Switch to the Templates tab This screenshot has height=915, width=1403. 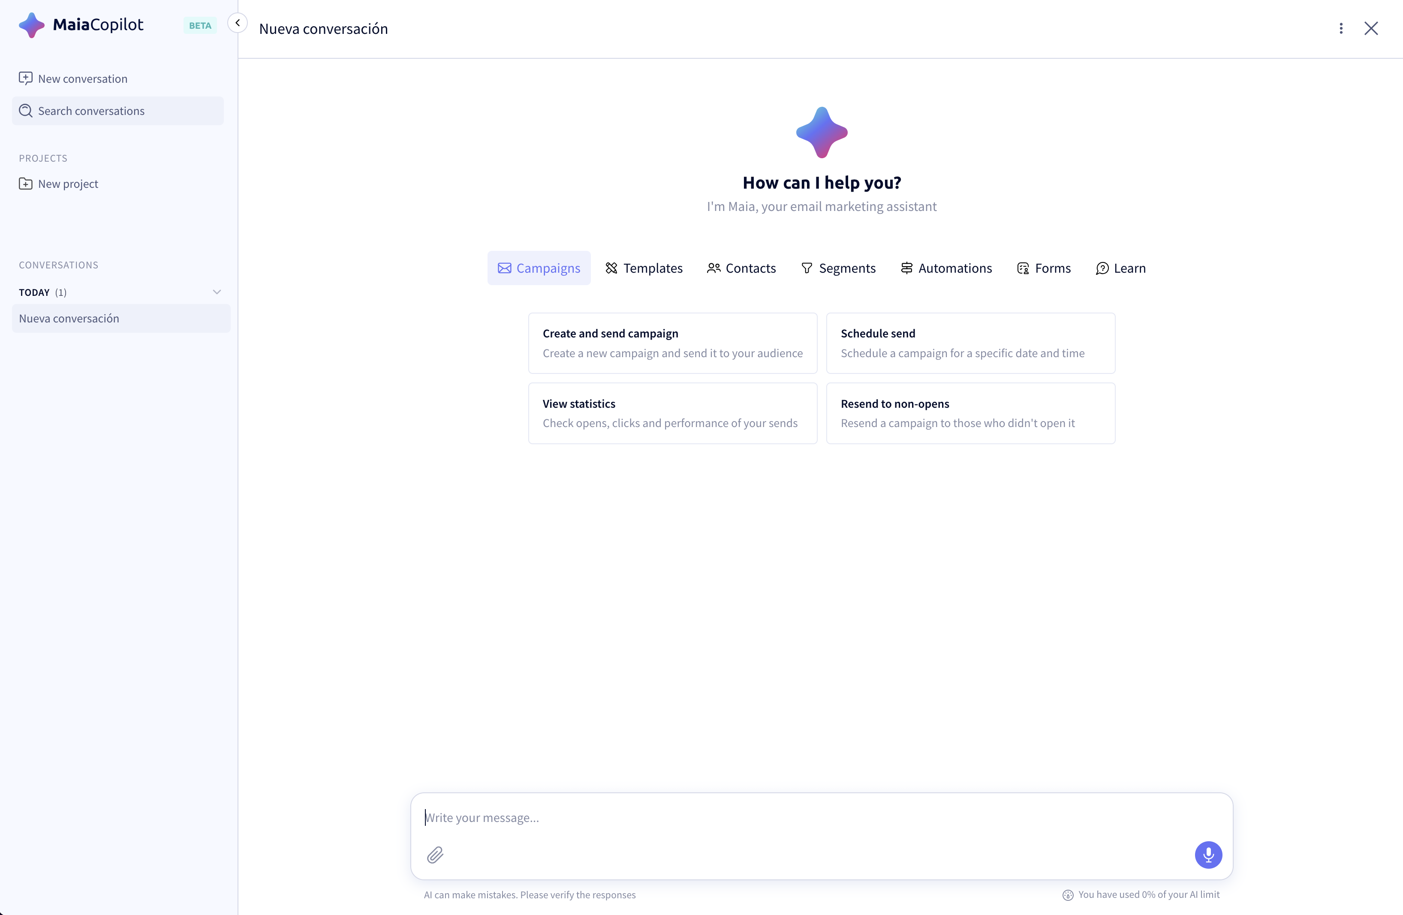(644, 268)
